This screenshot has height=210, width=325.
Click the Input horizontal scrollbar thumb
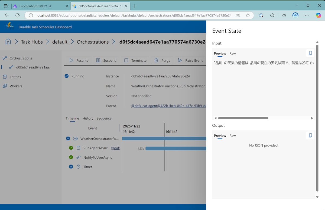click(x=243, y=118)
